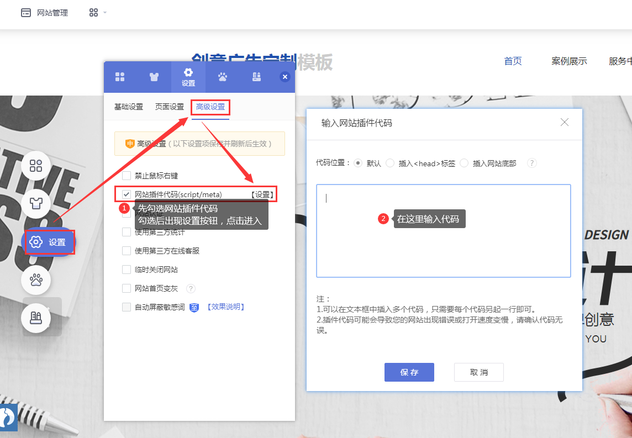
Task: Click the left sidebar paw button
Action: [36, 280]
